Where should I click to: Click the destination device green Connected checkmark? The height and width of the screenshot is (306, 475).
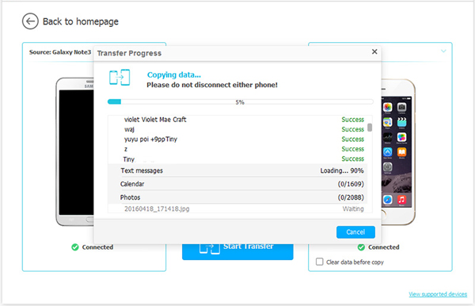[361, 247]
